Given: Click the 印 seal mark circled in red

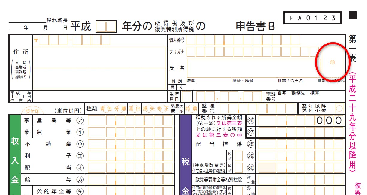Looking at the screenshot, I should (332, 62).
